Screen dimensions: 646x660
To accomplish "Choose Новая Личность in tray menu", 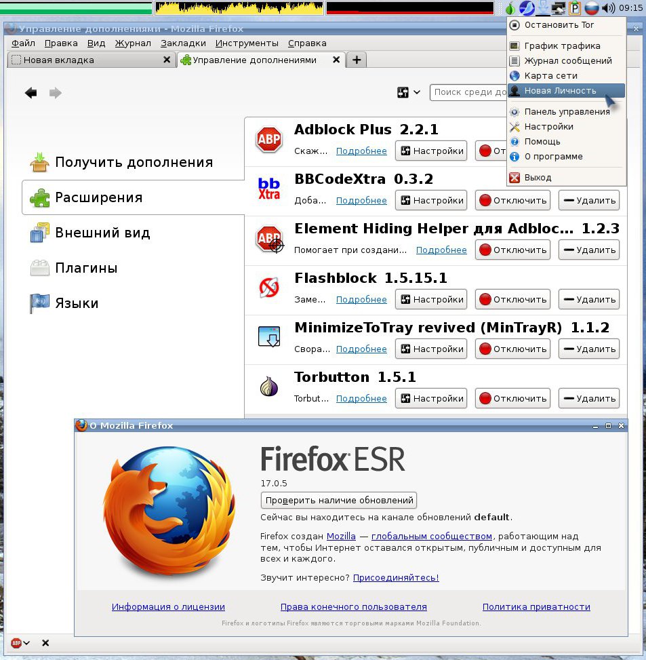I will click(x=567, y=91).
